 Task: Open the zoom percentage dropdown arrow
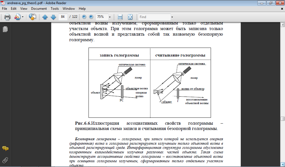coord(110,17)
